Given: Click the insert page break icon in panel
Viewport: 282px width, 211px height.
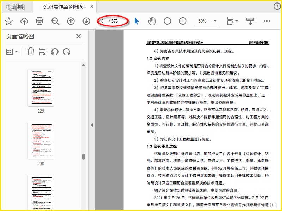Looking at the screenshot, I should 42,51.
